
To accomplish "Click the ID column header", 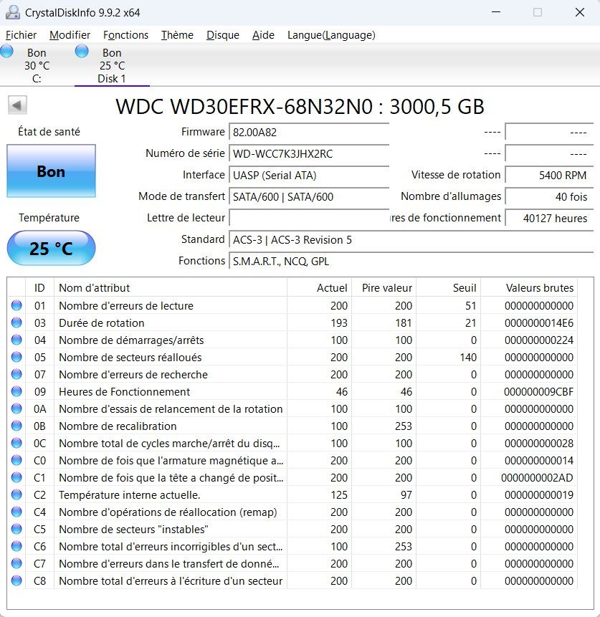I will 39,287.
